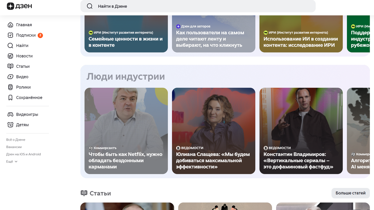Open the Вакансии link
The width and height of the screenshot is (374, 210).
[14, 147]
